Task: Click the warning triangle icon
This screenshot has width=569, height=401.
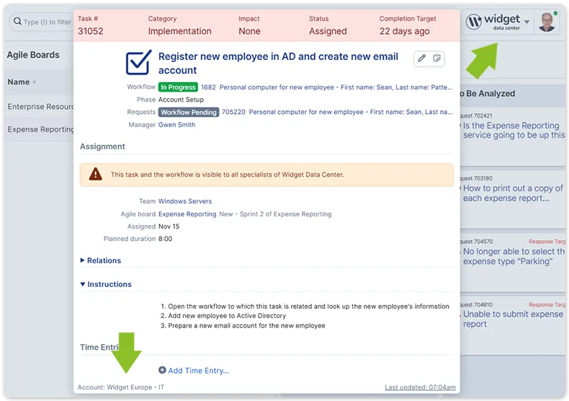Action: 96,175
